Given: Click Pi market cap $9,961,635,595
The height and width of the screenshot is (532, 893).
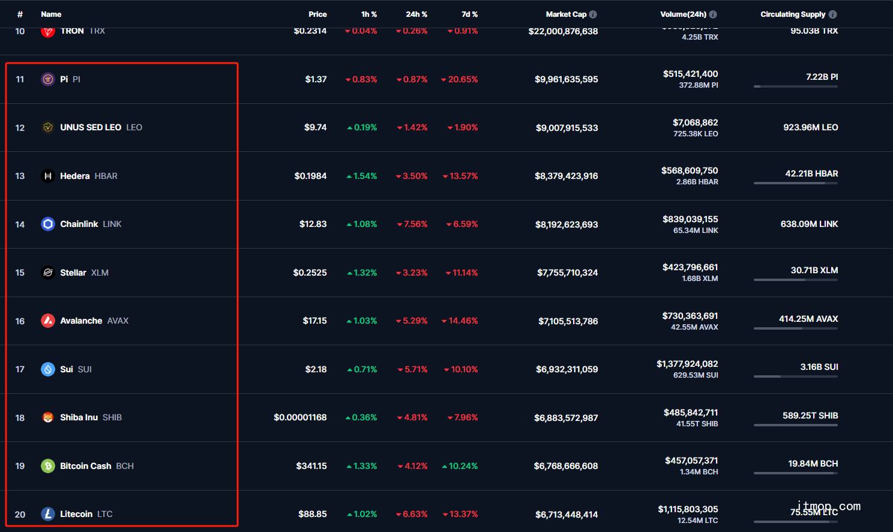Looking at the screenshot, I should tap(567, 79).
